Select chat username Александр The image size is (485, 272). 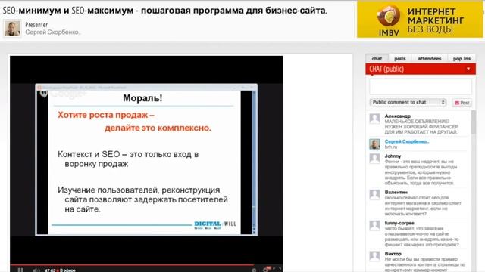[x=397, y=116]
